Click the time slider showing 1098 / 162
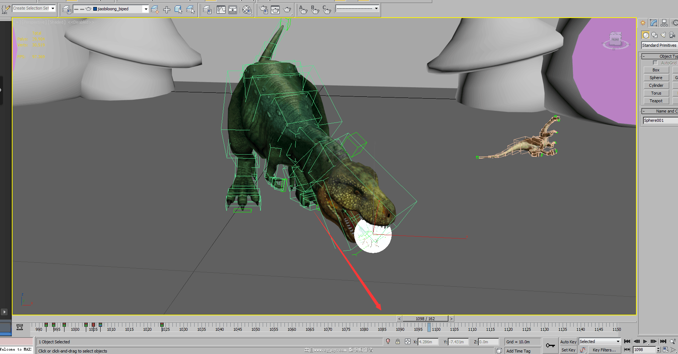 pyautogui.click(x=425, y=319)
